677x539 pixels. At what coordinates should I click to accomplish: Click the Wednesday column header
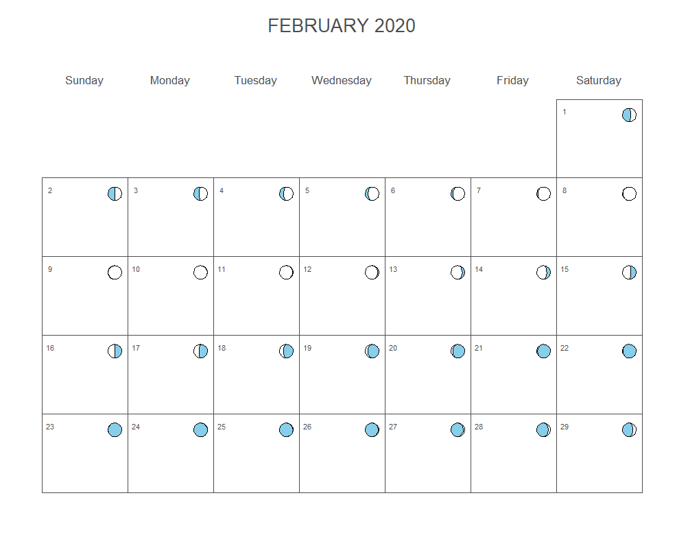coord(342,80)
